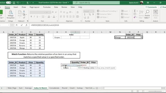
Task: Click the Format Painter brush icon
Action: 24,18
